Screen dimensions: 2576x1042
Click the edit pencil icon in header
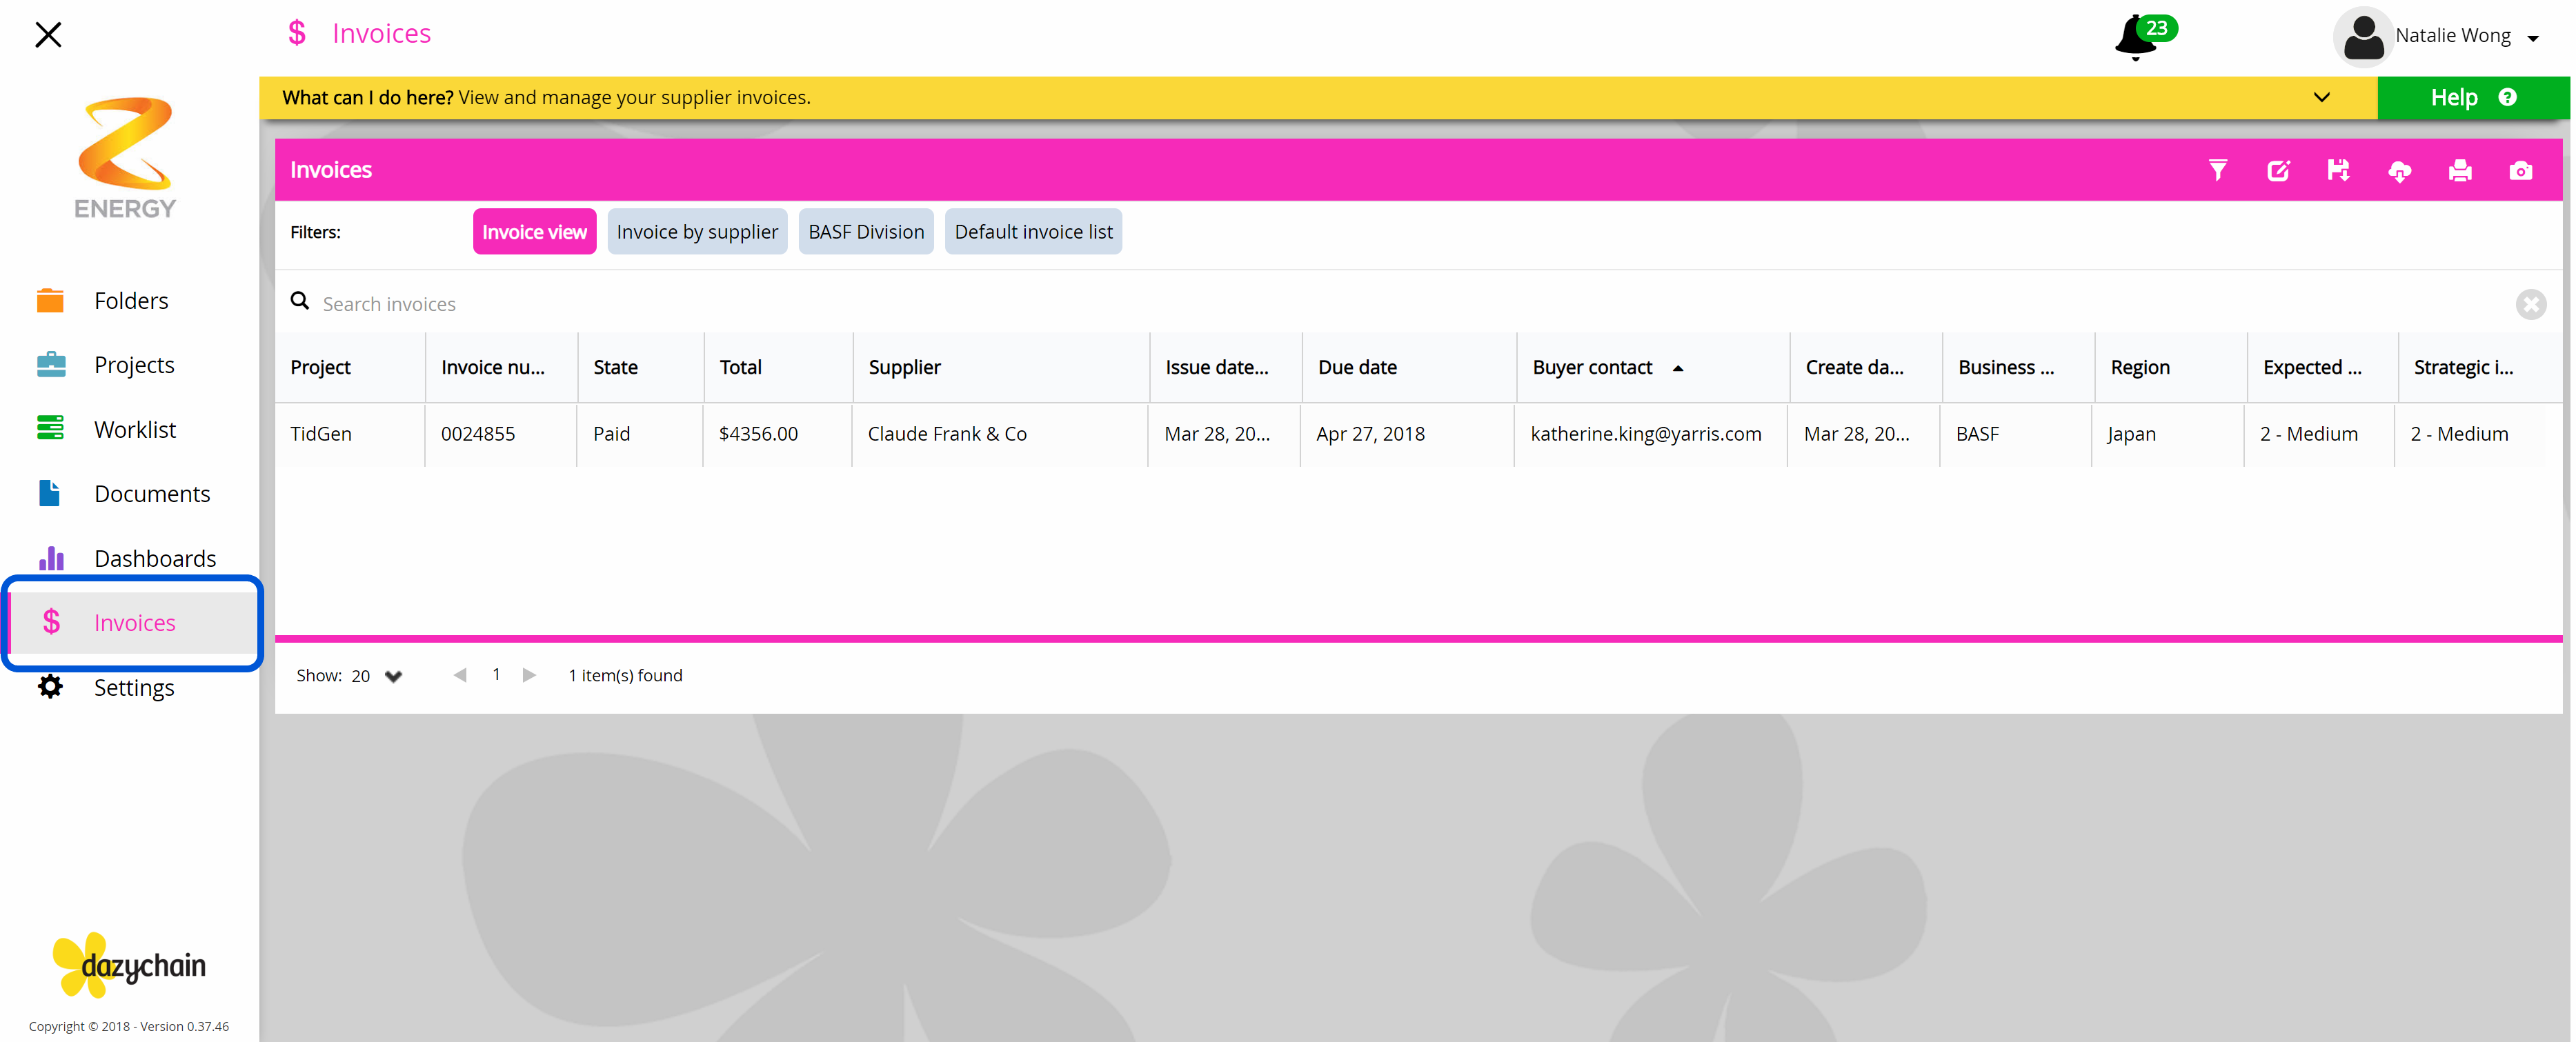(2277, 170)
